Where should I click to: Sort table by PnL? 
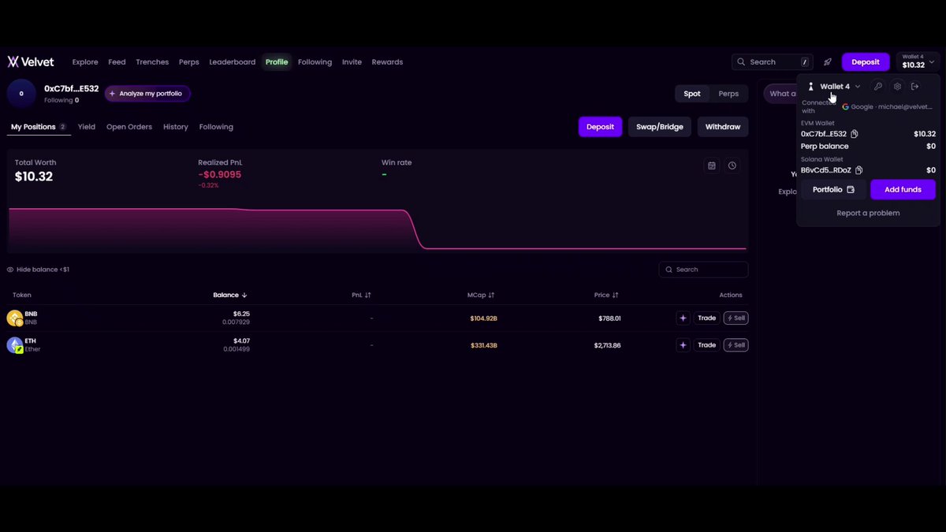coord(361,295)
